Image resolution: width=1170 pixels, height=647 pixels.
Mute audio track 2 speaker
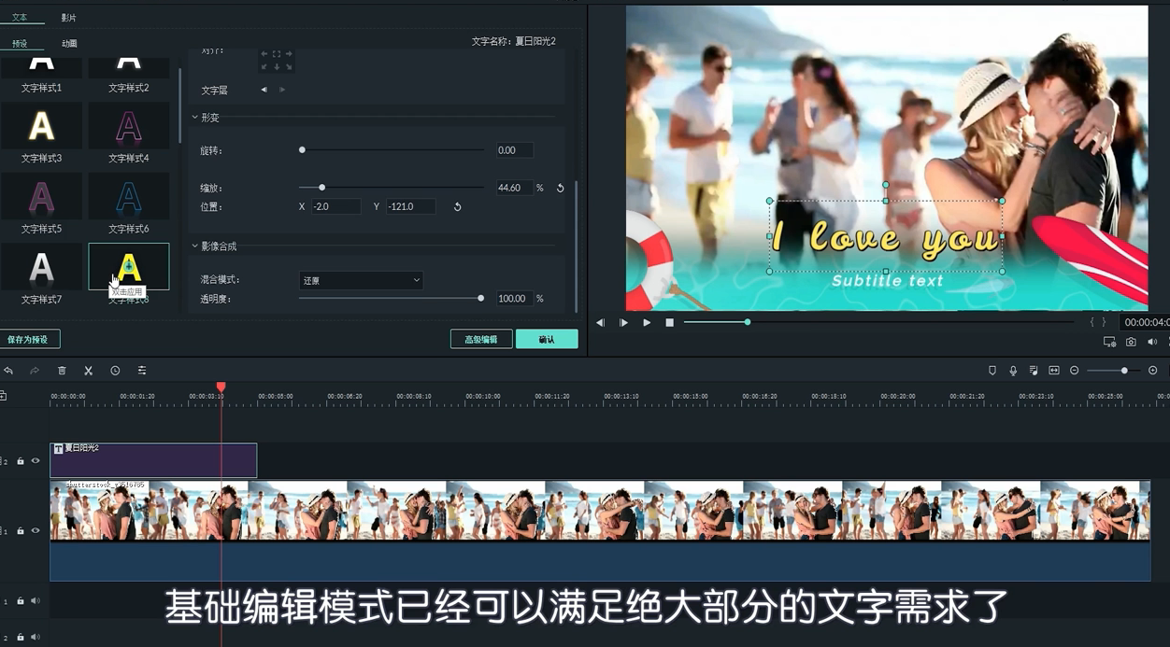click(x=36, y=637)
